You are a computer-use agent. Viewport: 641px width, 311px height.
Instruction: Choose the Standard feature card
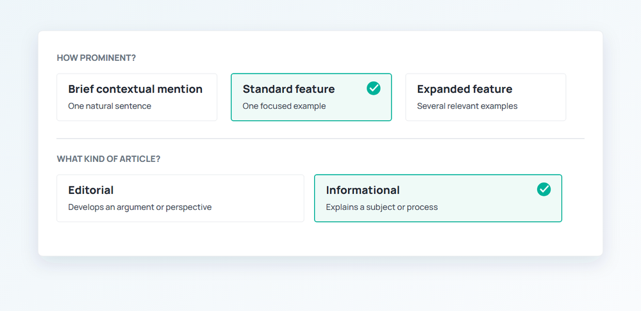(x=311, y=97)
